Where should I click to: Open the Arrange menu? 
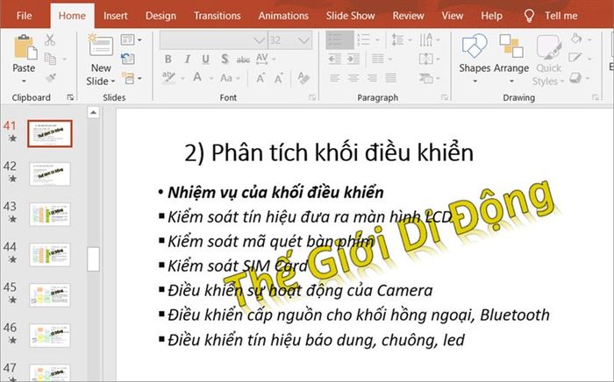[511, 59]
